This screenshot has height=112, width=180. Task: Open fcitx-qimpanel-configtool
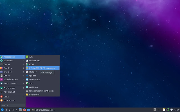[42, 91]
